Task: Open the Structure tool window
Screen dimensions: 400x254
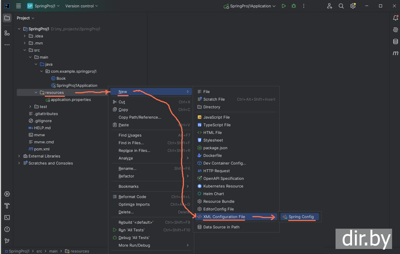Action: (x=7, y=33)
